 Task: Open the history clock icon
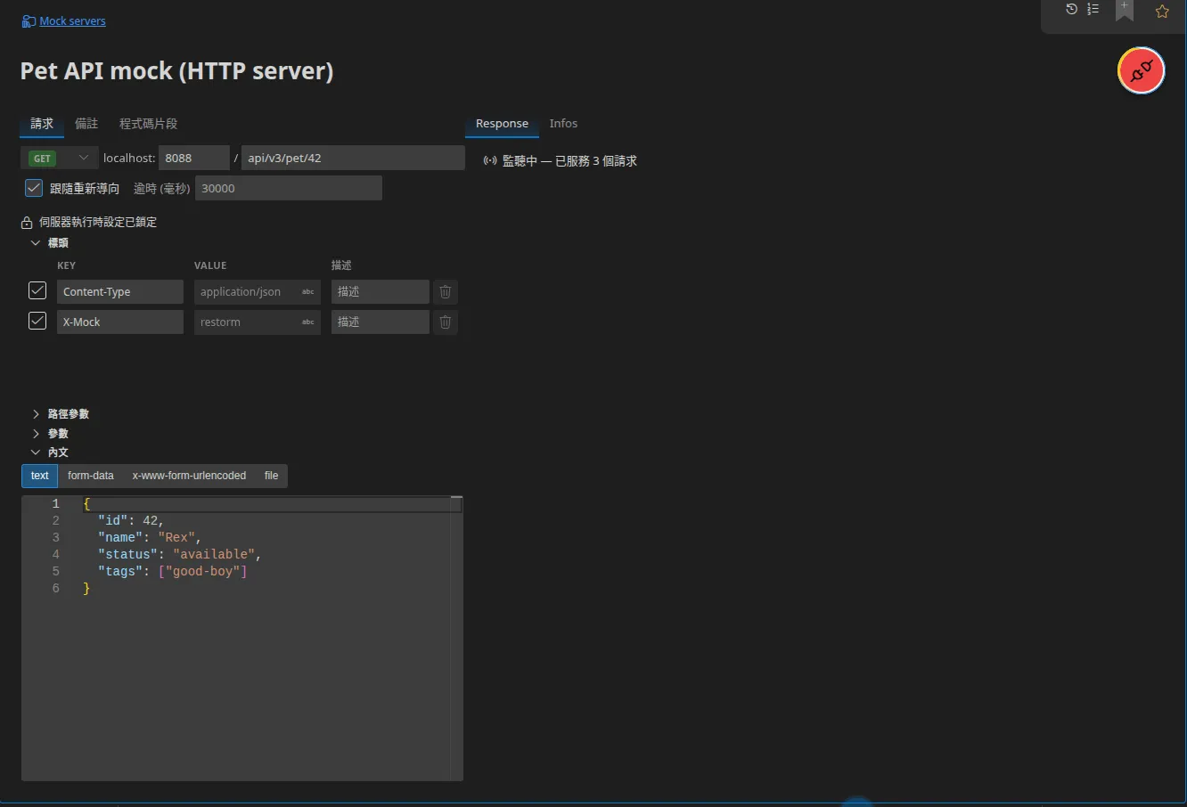pyautogui.click(x=1071, y=9)
